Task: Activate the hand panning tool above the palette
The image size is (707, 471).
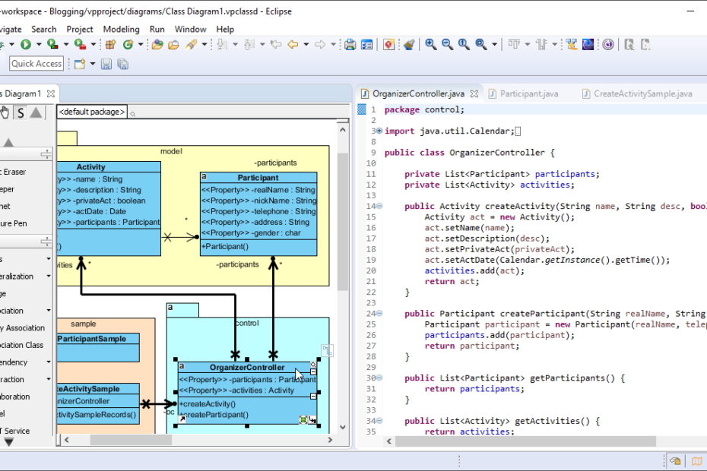Action: pos(5,112)
